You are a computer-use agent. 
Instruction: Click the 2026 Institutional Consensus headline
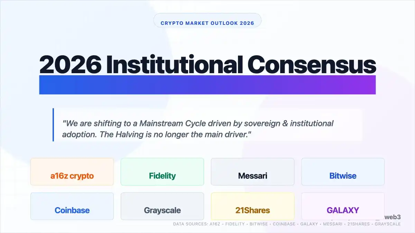(207, 64)
